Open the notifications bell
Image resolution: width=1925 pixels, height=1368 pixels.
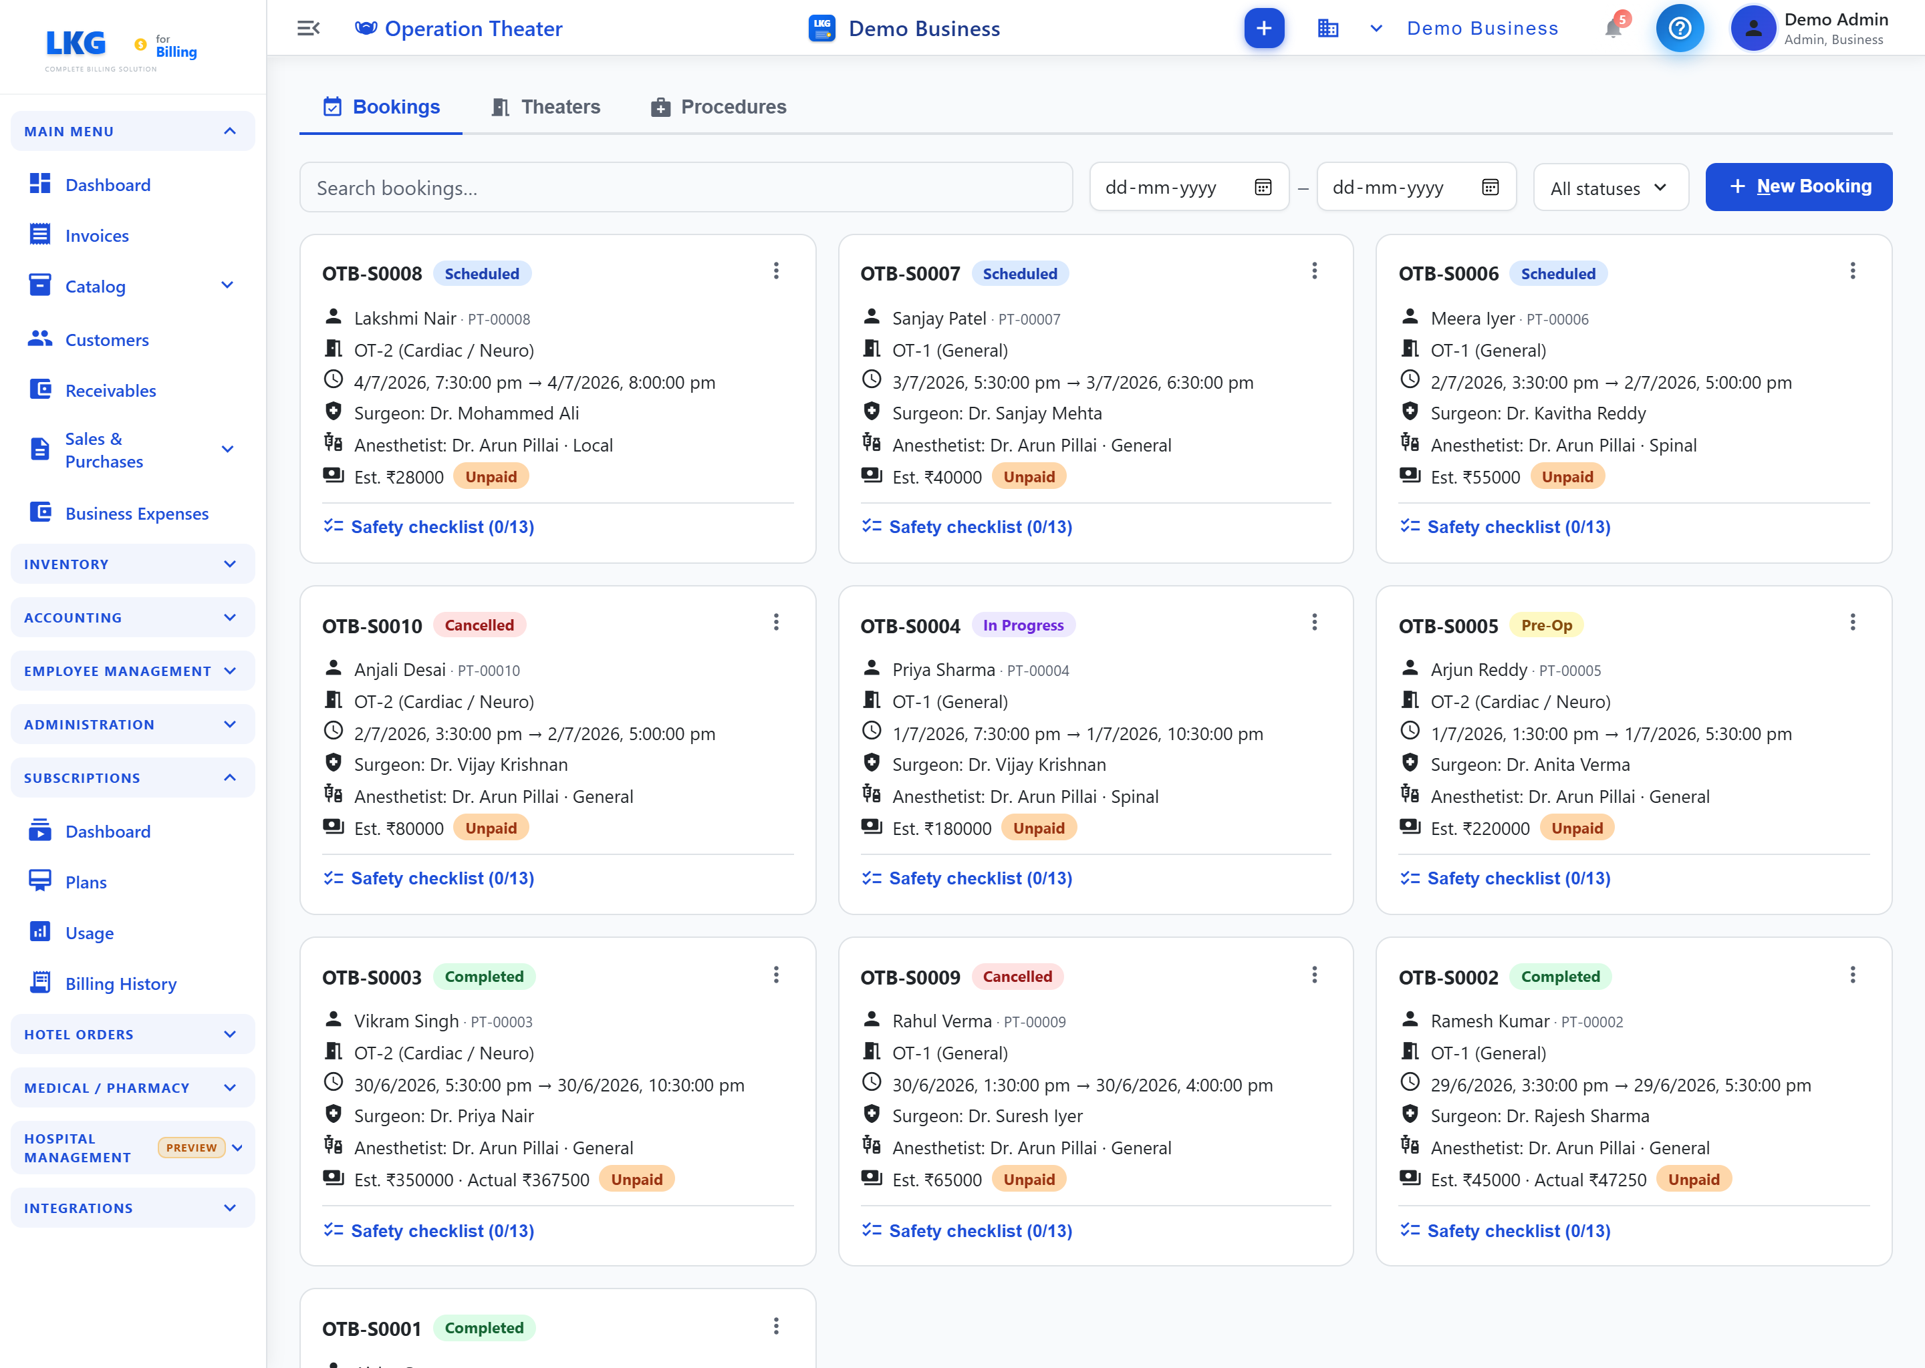click(1612, 29)
